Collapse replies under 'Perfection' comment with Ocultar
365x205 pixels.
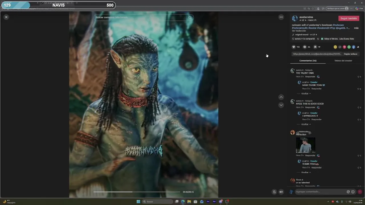[306, 173]
